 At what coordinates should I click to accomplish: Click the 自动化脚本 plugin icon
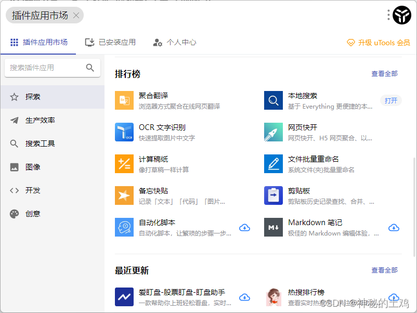124,227
